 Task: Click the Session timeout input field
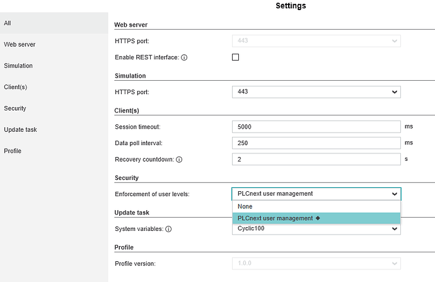coord(316,127)
